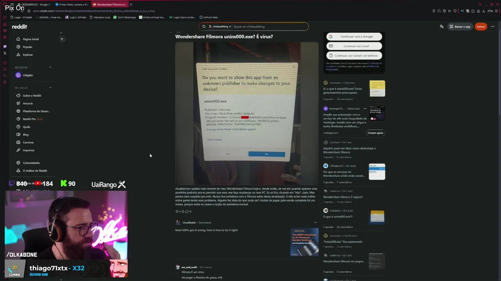Click the Continuar com o Google button
Image resolution: width=501 pixels, height=281 pixels.
(354, 37)
